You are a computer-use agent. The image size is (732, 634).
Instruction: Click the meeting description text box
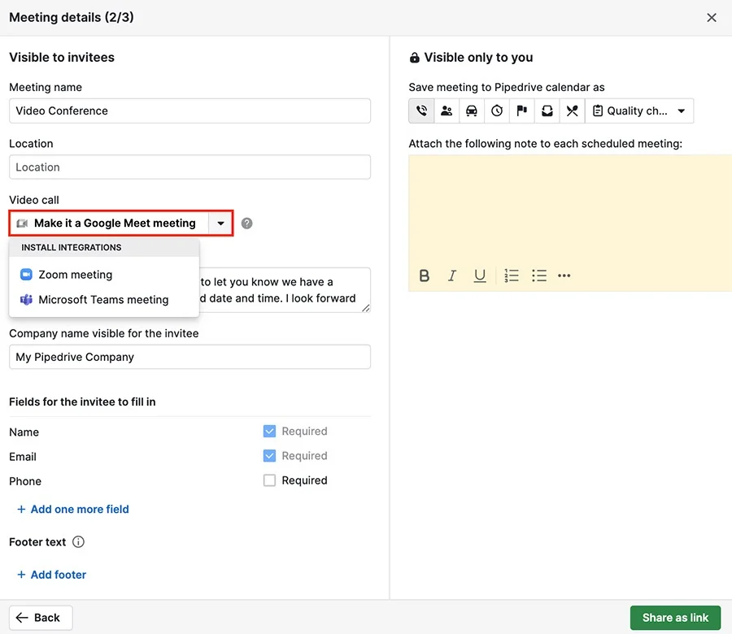[285, 290]
